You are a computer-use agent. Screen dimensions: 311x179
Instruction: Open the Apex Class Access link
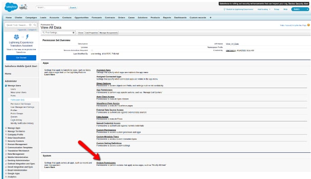(x=105, y=97)
